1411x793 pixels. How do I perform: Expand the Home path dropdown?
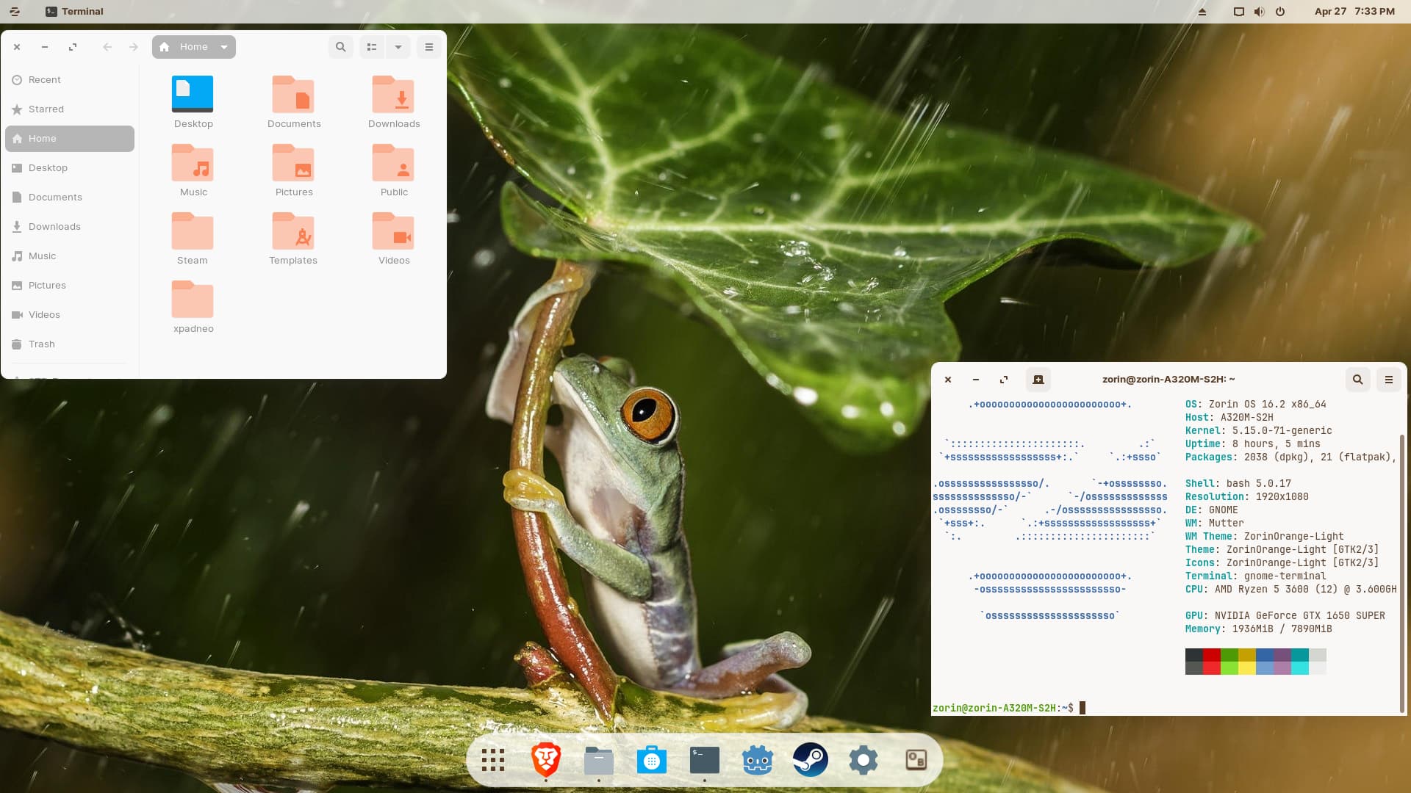[224, 47]
